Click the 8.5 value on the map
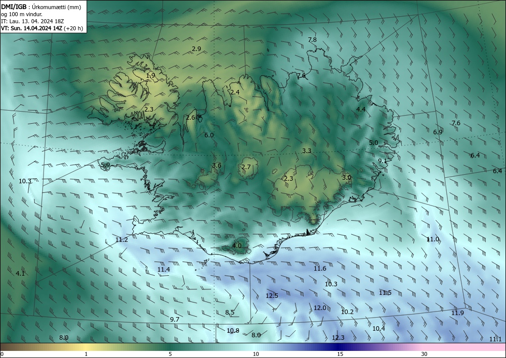This screenshot has width=506, height=358. point(230,312)
